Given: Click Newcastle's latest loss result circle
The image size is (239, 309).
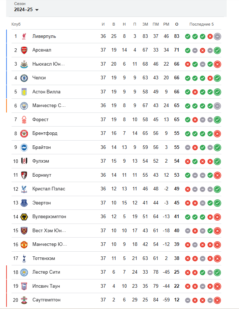Looking at the screenshot, I should click(217, 64).
